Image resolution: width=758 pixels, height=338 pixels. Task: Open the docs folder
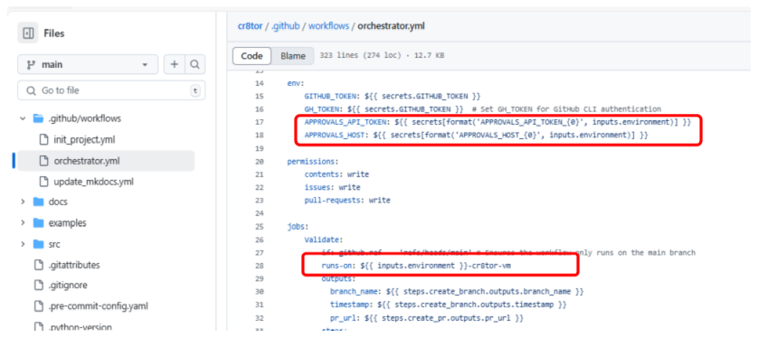(58, 202)
